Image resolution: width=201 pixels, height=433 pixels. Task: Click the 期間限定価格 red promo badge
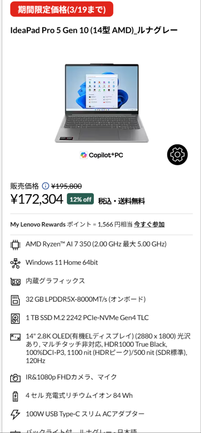pos(62,9)
